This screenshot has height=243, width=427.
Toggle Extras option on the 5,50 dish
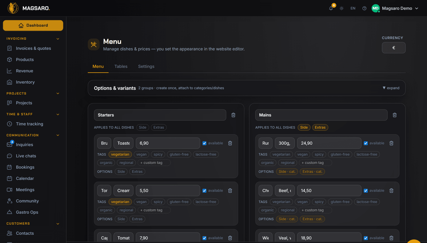pyautogui.click(x=137, y=219)
